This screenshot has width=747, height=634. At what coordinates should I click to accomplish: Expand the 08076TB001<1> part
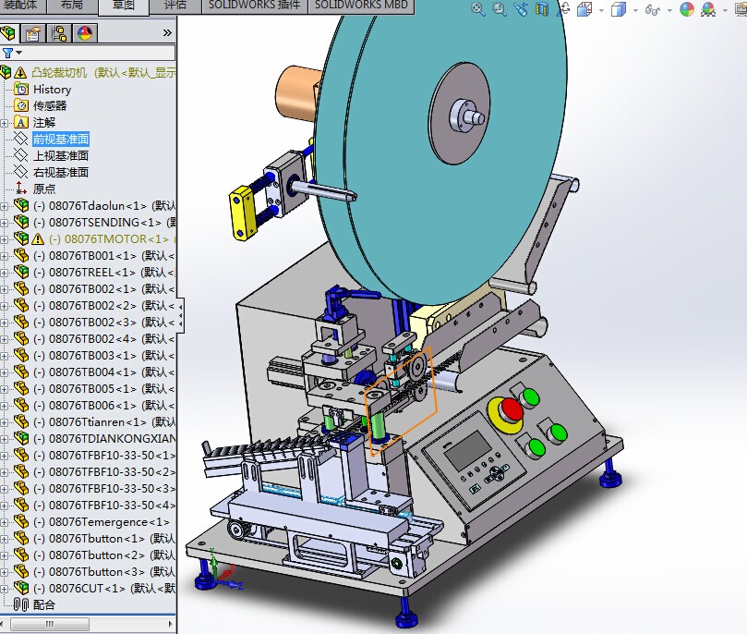tap(5, 256)
